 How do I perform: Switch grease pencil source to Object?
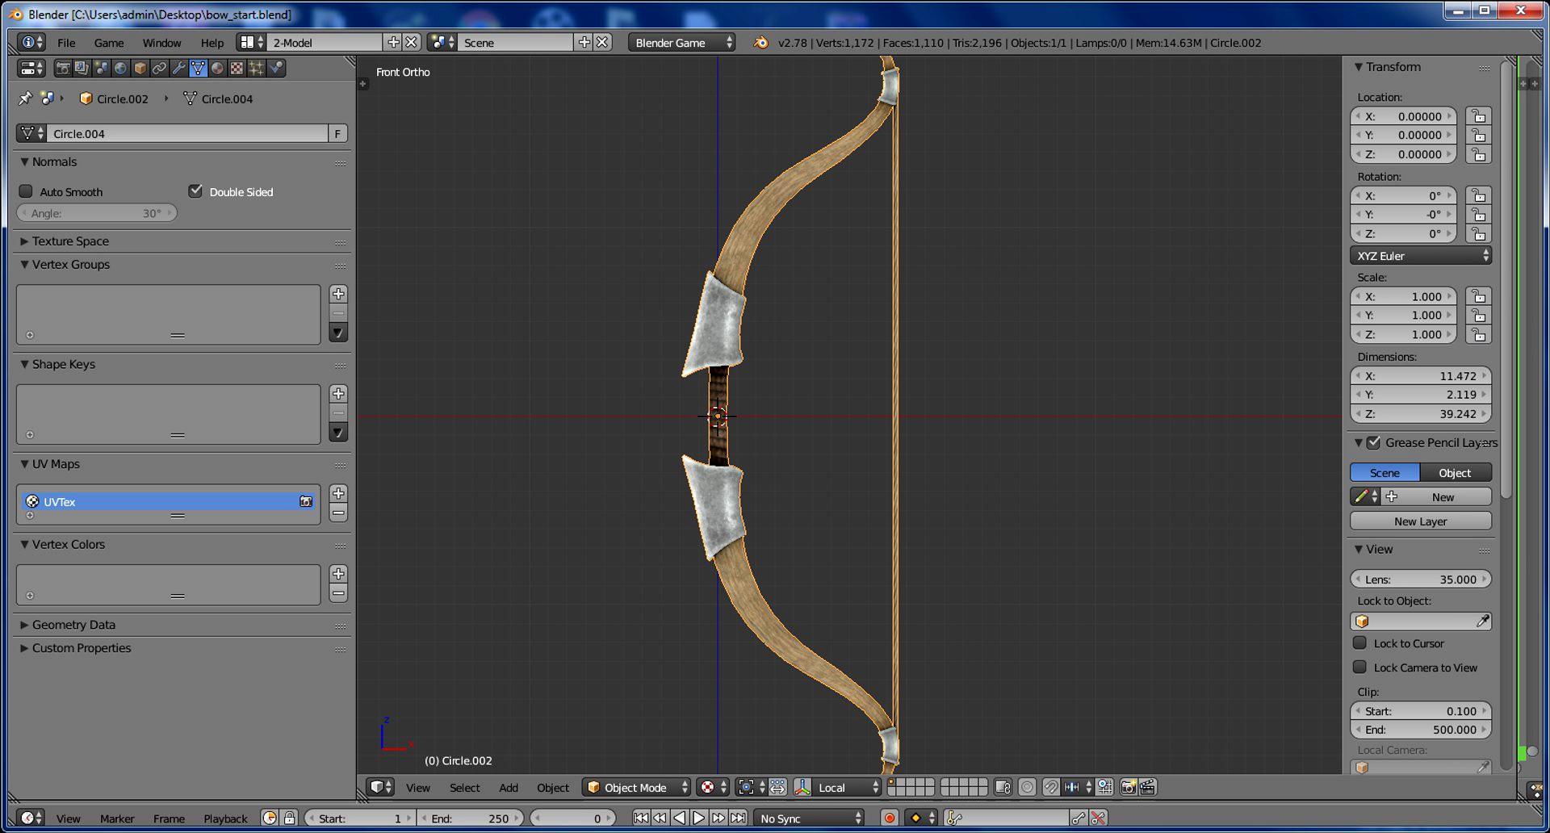[1456, 473]
